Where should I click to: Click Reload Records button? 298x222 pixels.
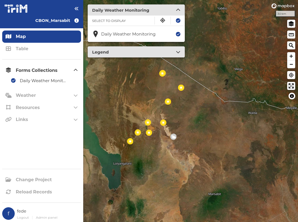[x=34, y=192]
